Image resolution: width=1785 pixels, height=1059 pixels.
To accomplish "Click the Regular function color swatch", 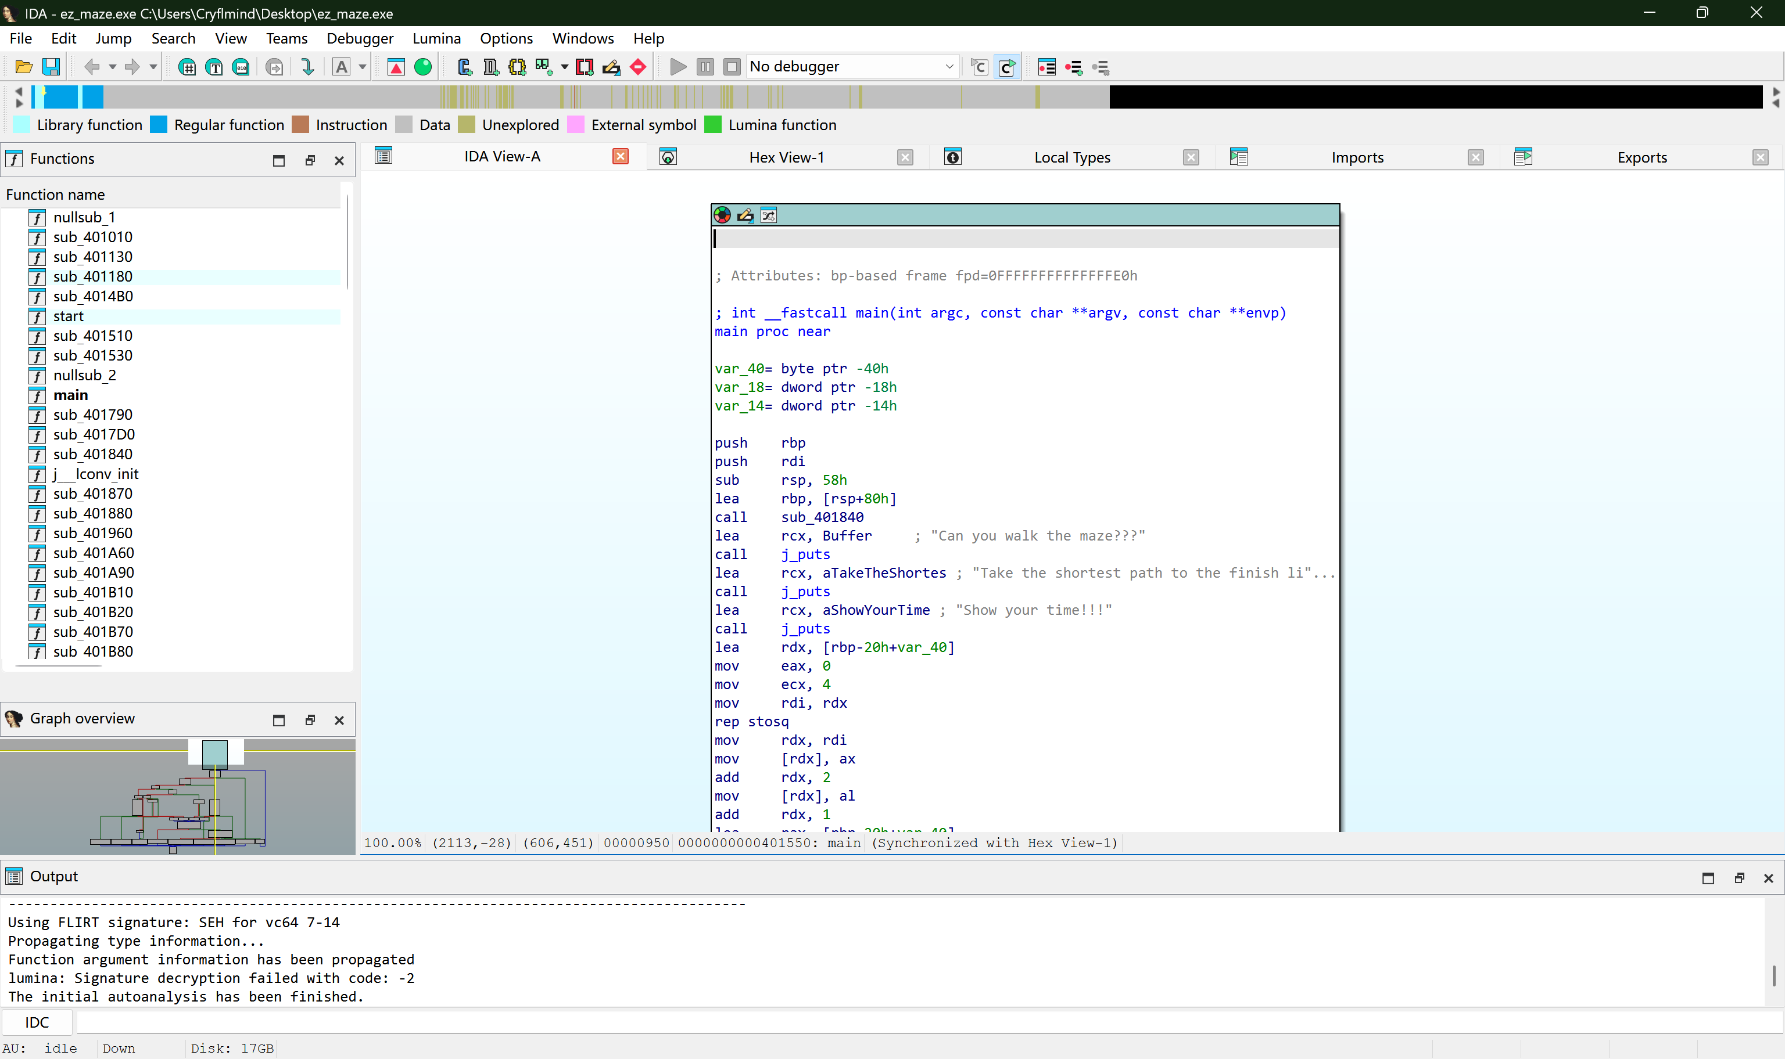I will coord(159,125).
